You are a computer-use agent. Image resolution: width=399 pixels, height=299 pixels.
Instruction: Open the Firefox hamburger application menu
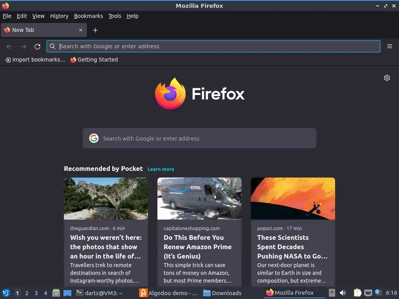pyautogui.click(x=390, y=46)
